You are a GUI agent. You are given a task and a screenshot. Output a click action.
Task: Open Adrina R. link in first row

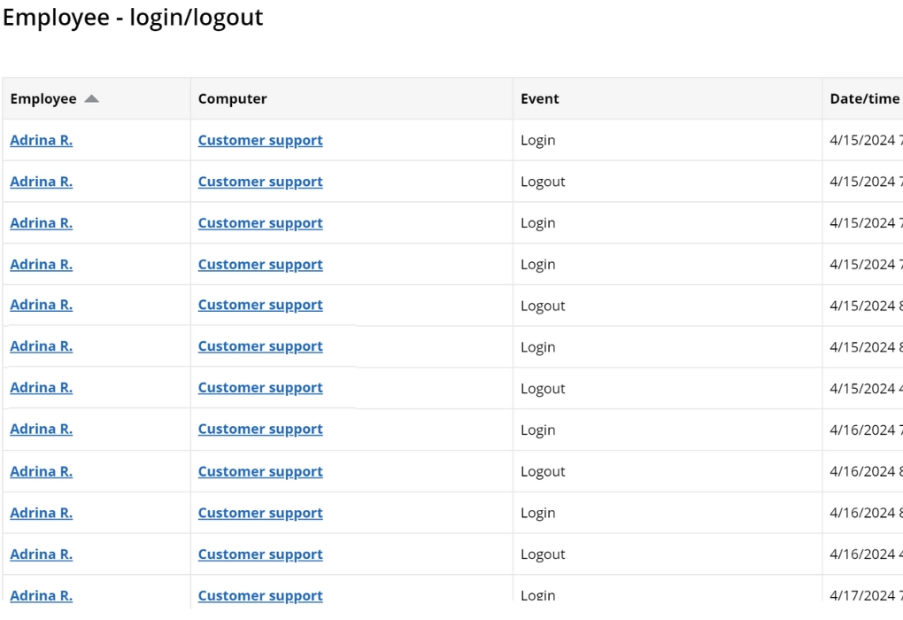(41, 140)
